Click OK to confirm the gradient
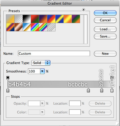120x126 pixels. tap(105, 13)
